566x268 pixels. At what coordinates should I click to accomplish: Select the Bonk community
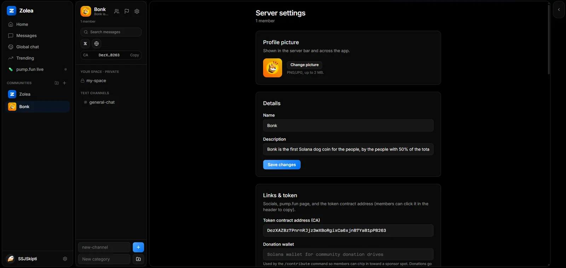click(37, 106)
